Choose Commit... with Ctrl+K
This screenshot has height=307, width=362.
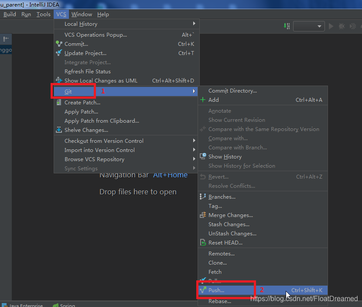[126, 44]
